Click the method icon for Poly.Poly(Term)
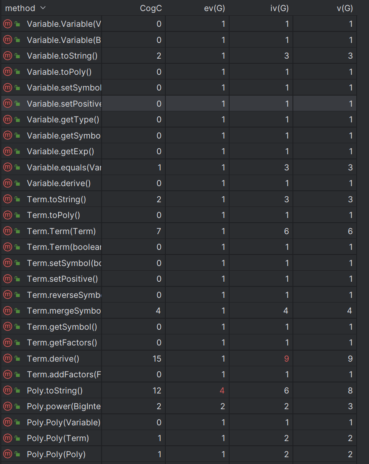369x464 pixels. point(7,438)
